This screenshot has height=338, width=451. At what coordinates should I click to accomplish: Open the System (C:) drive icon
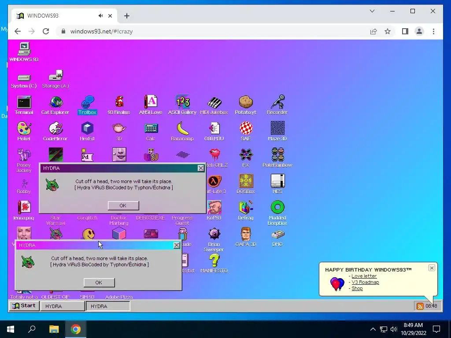24,81
